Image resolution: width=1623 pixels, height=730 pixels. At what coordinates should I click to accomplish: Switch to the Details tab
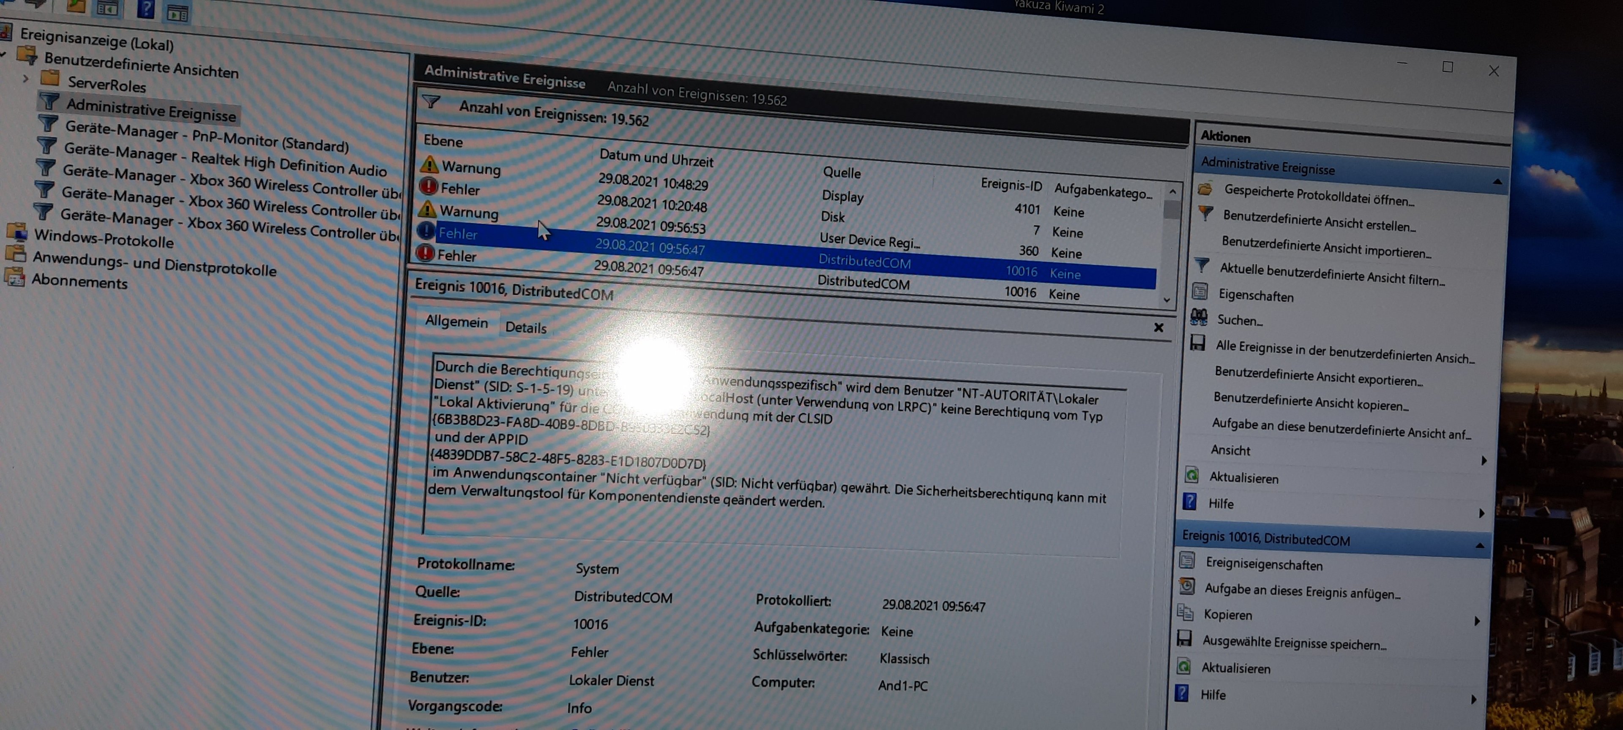point(525,327)
